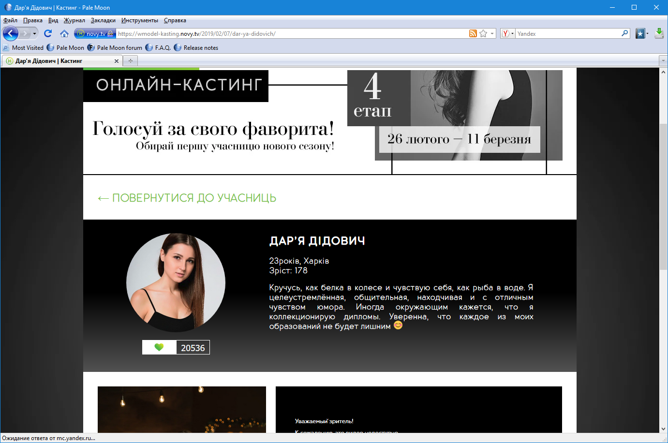Click the 20536 vote count
Screen dimensions: 668x443
point(193,348)
